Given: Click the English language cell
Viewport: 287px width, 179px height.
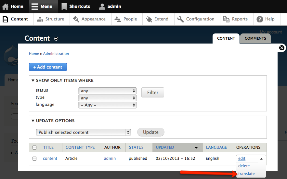Looking at the screenshot, I should [212, 159].
